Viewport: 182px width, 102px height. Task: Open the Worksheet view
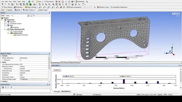coord(80,1)
